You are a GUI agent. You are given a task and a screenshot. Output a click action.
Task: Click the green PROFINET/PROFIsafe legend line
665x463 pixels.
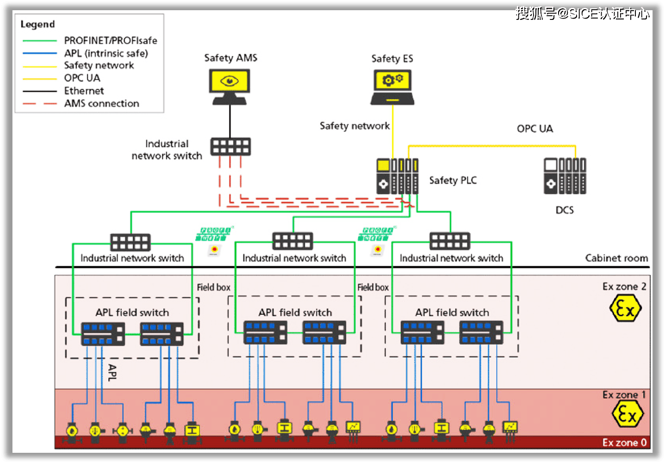(x=39, y=41)
